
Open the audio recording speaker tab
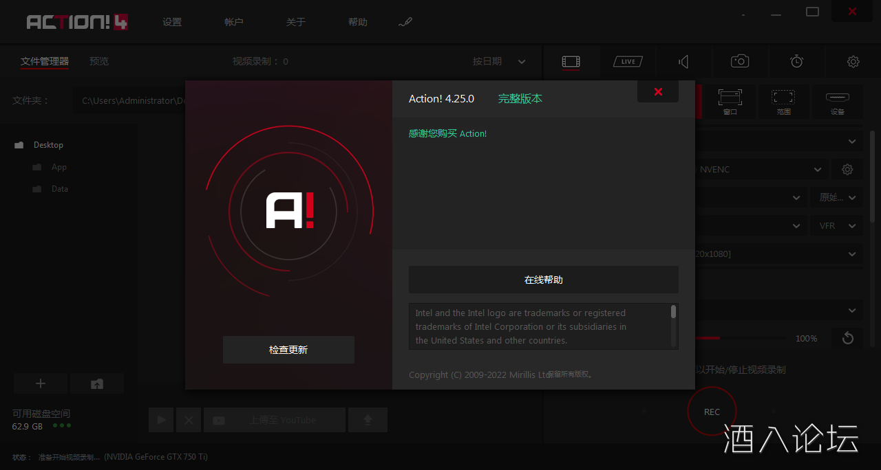pyautogui.click(x=683, y=62)
